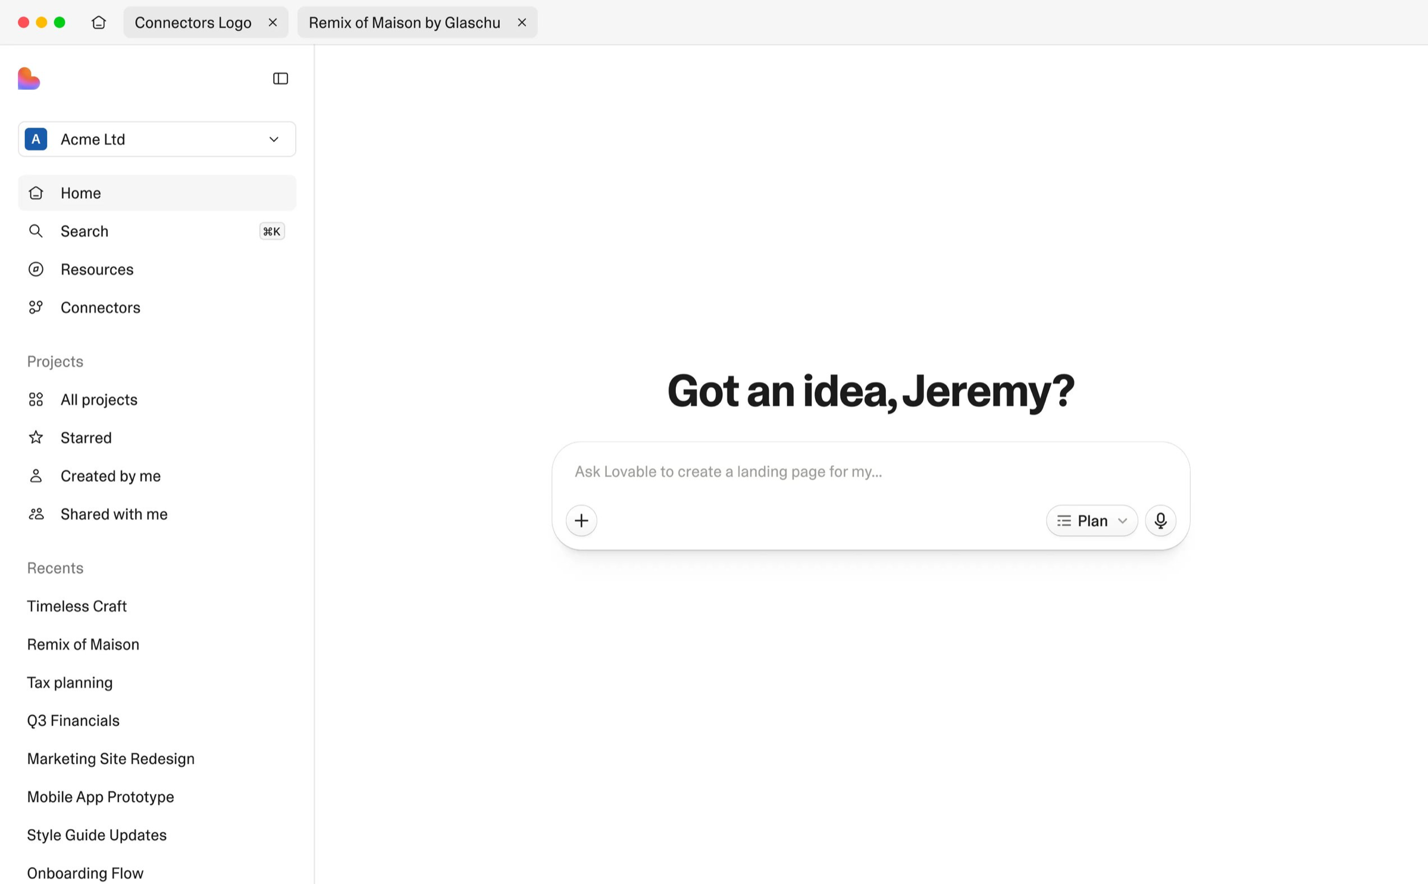Screen dimensions: 1428x884
Task: Close the Connectors Logo tab
Action: [273, 23]
